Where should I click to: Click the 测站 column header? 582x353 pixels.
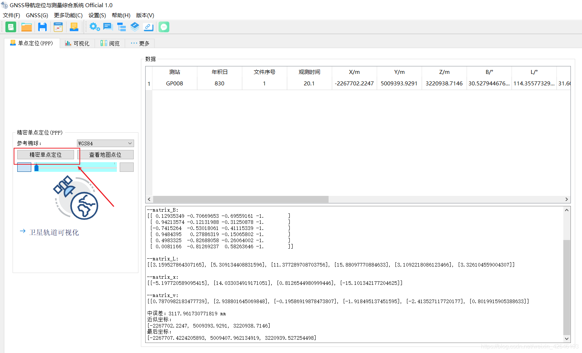click(x=175, y=72)
